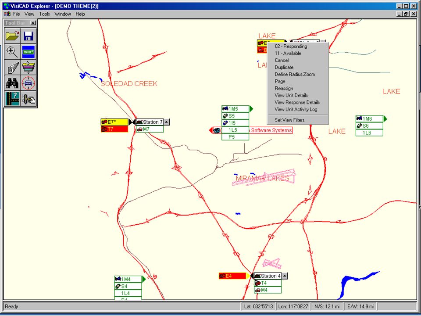Open the Window menu
The height and width of the screenshot is (316, 421).
click(63, 14)
